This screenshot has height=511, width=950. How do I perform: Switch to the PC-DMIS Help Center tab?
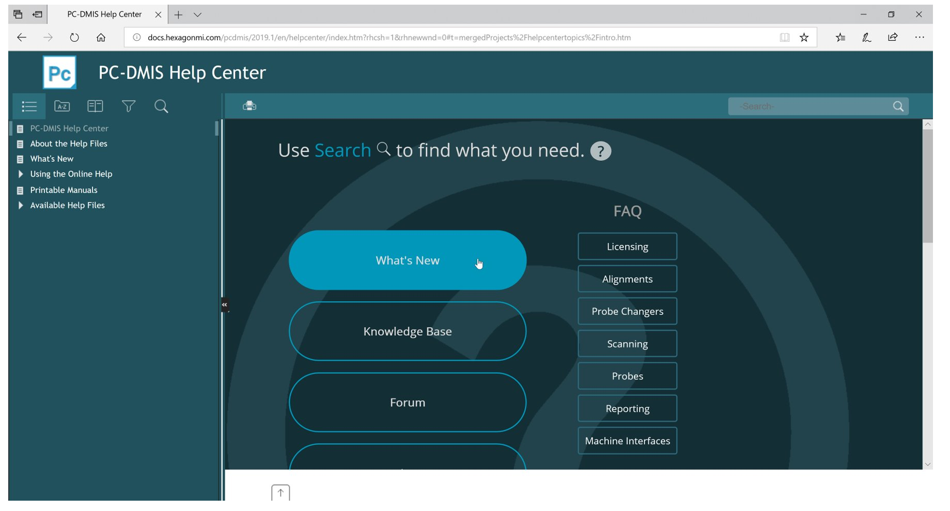pyautogui.click(x=103, y=14)
